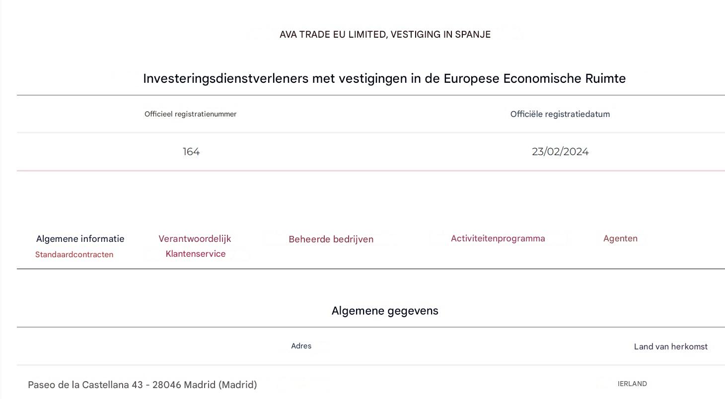Select the Adres column header
The image size is (725, 399).
tap(301, 346)
